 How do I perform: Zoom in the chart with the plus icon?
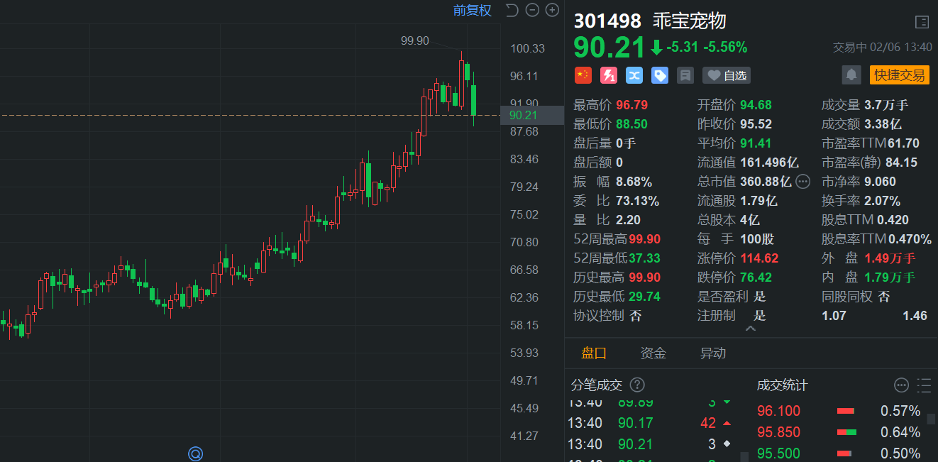coord(552,10)
